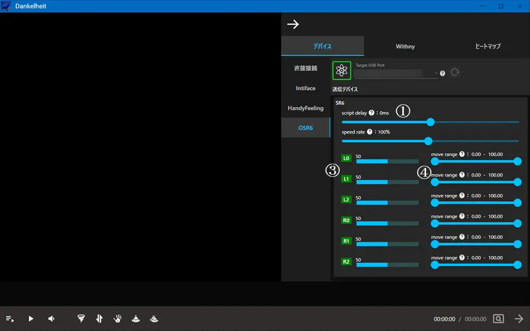Maximize the Dankelheit window
The height and width of the screenshot is (331, 530).
coord(501,6)
